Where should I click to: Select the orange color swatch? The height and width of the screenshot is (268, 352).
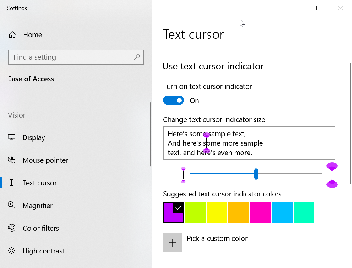(239, 213)
